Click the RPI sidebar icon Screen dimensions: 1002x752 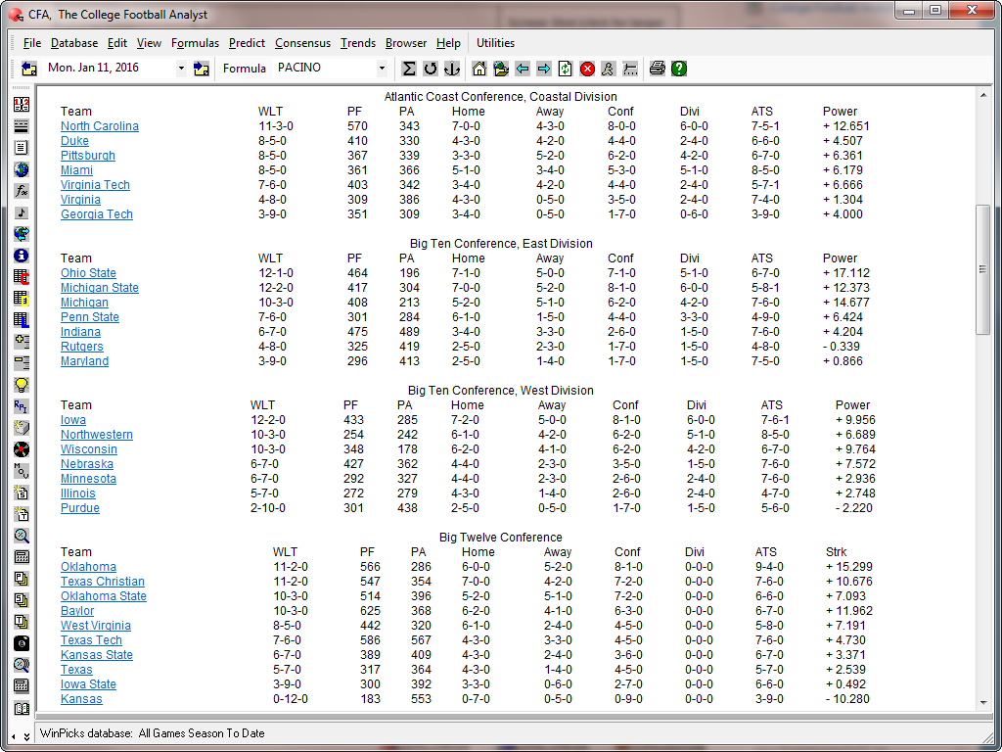click(x=22, y=406)
